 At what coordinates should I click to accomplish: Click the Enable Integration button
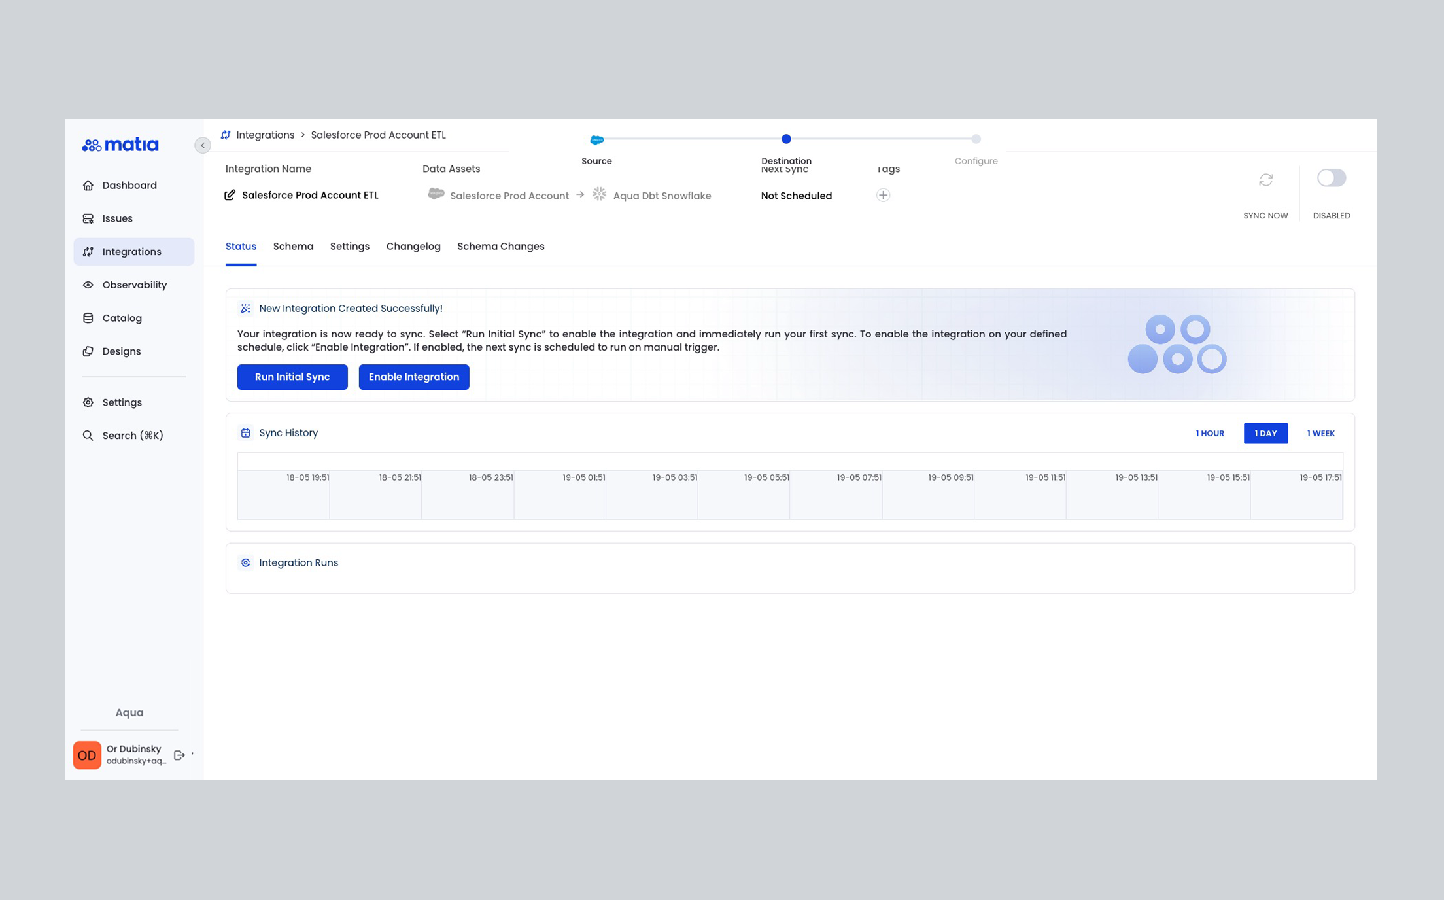pos(413,377)
